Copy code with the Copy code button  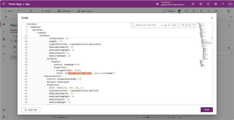coord(31,110)
